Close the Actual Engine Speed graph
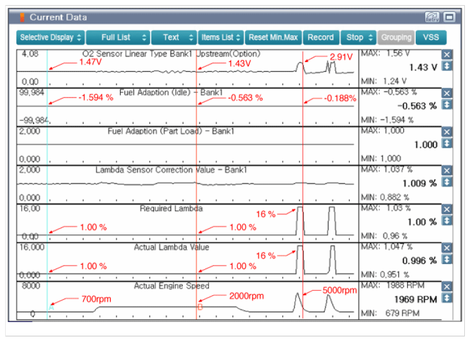Viewport: 470px width, 342px height. coord(447,287)
